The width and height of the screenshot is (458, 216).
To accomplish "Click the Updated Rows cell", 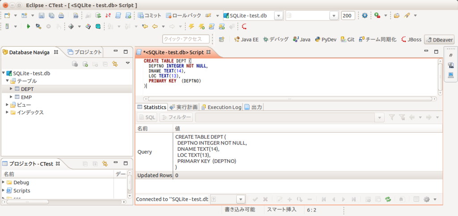I will (154, 175).
